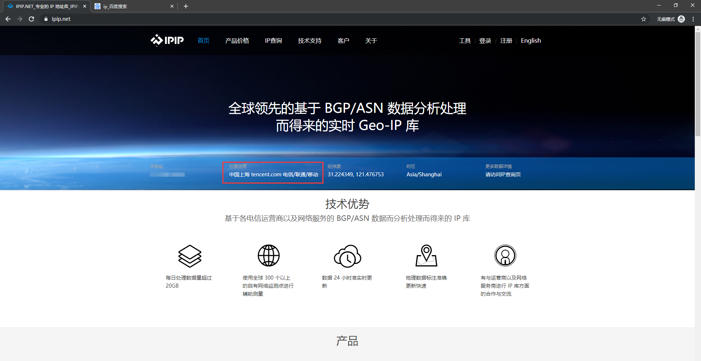Click the IPIP logo in the header
Viewport: 701px width, 361px height.
pyautogui.click(x=167, y=40)
